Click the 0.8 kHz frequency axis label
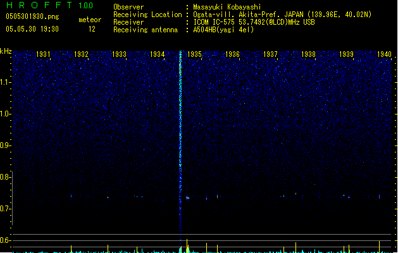The height and width of the screenshot is (253, 398). coord(5,177)
